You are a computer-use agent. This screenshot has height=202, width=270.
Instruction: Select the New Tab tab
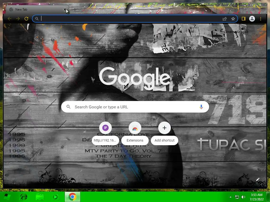37,9
